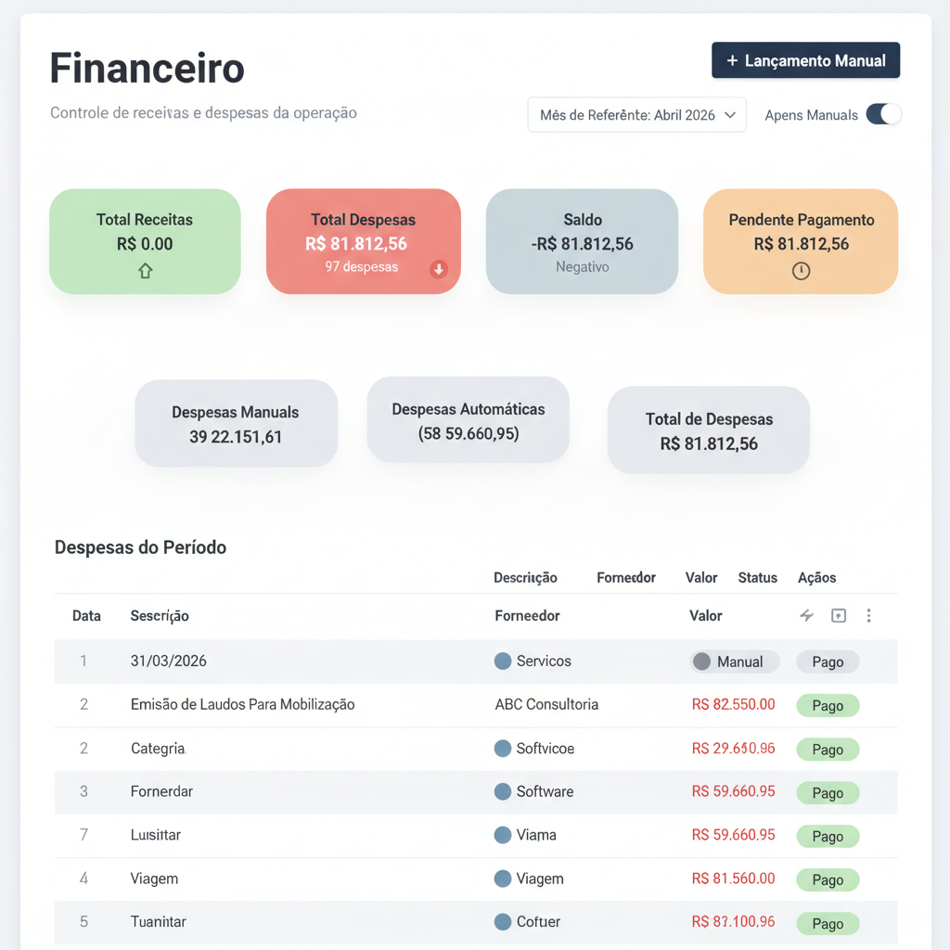Click Pago badge in the Software row
This screenshot has width=950, height=950.
point(828,793)
